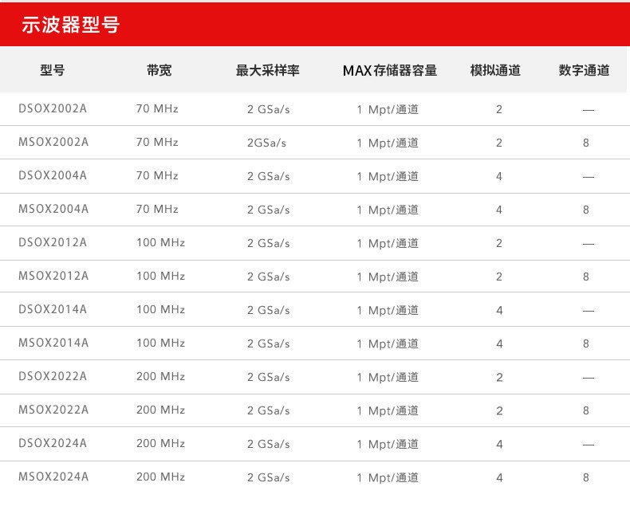
Task: Click the MAX存储器容量 column header
Action: click(390, 70)
